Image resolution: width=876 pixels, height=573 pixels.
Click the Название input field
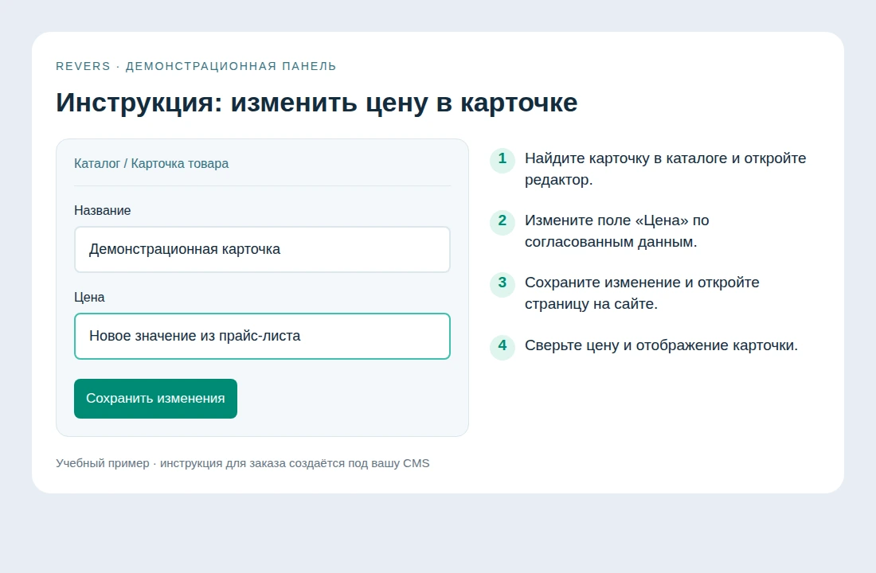click(262, 250)
